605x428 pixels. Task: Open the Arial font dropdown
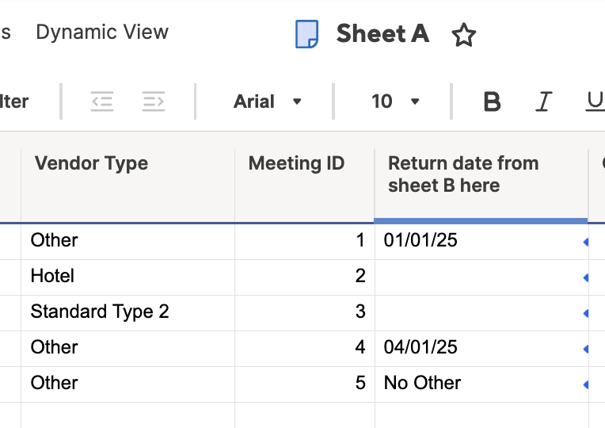click(x=268, y=101)
